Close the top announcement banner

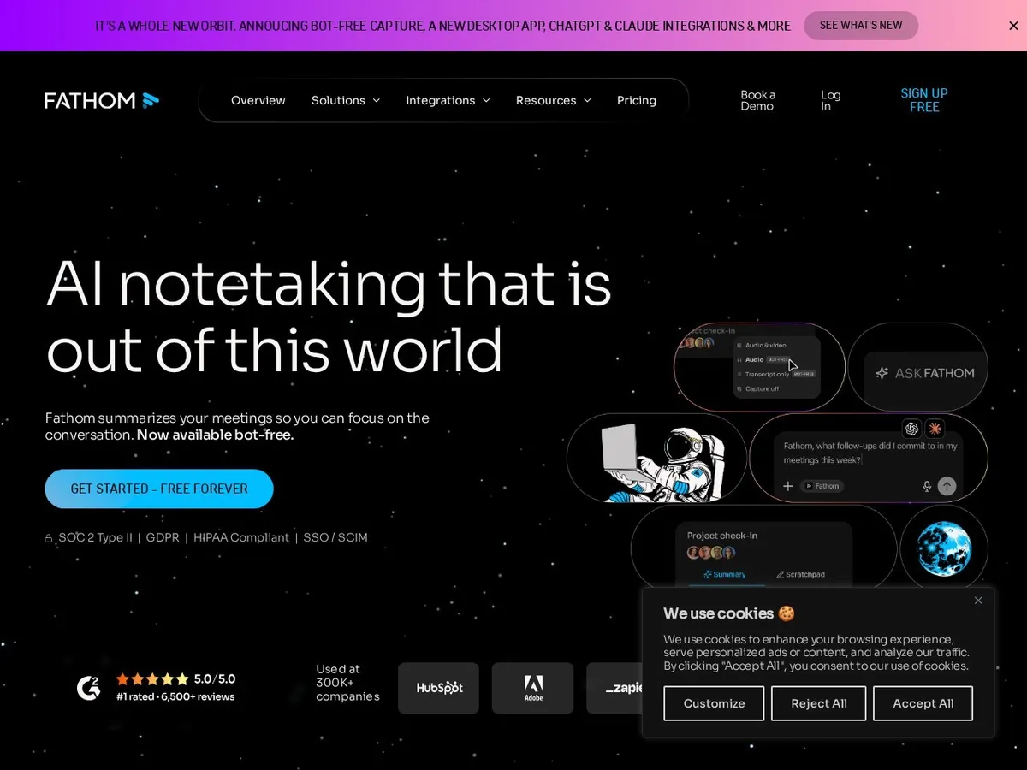pos(1013,26)
